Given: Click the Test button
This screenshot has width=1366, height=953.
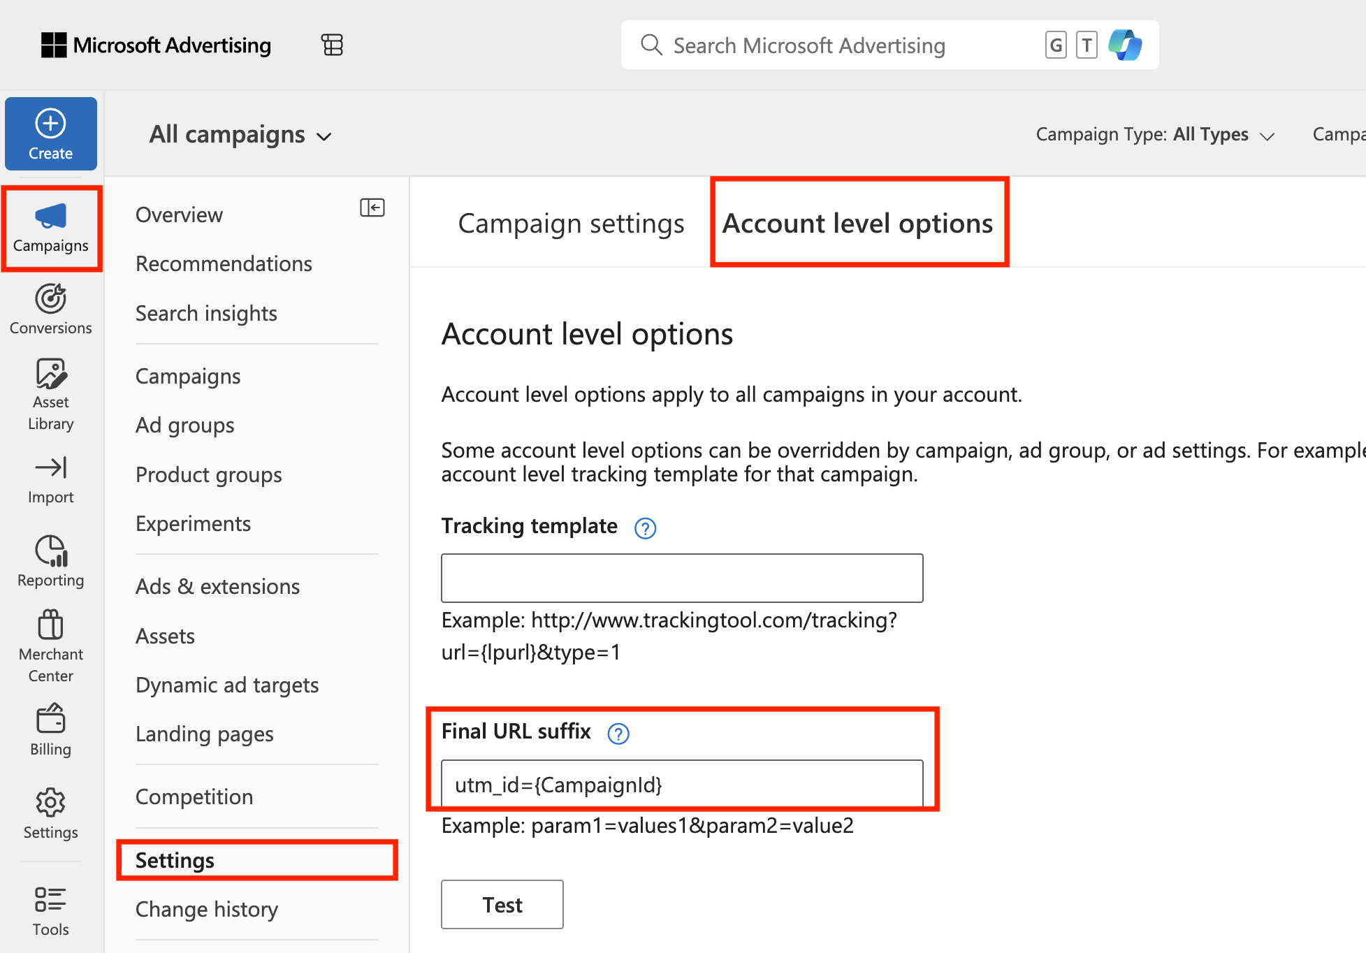Looking at the screenshot, I should [502, 905].
